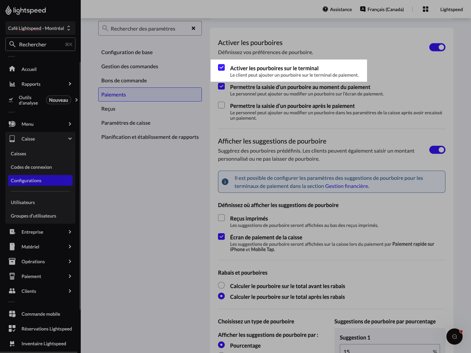Click the Entreprise icon
This screenshot has height=353, width=471.
tap(12, 232)
